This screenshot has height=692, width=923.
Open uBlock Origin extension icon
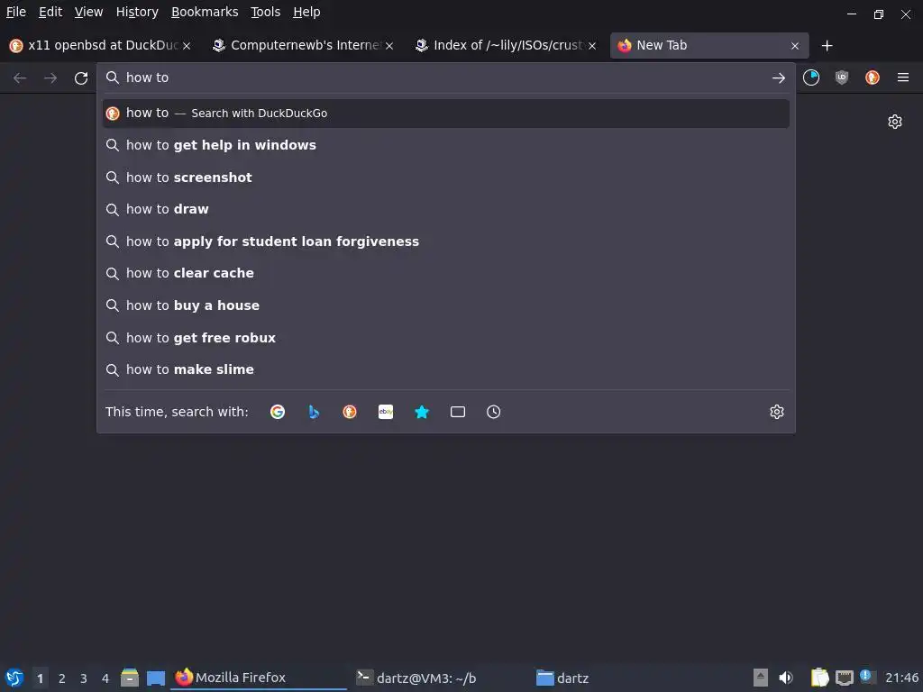point(842,77)
